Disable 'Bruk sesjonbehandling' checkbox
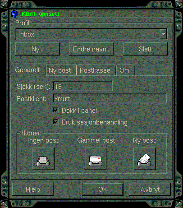 point(56,122)
